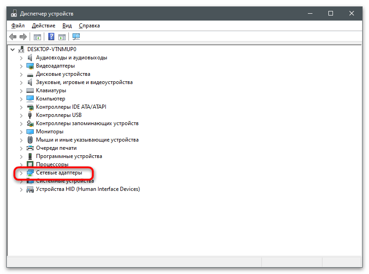Select the Мониторы label
Screen dimensions: 369x274
click(50, 132)
